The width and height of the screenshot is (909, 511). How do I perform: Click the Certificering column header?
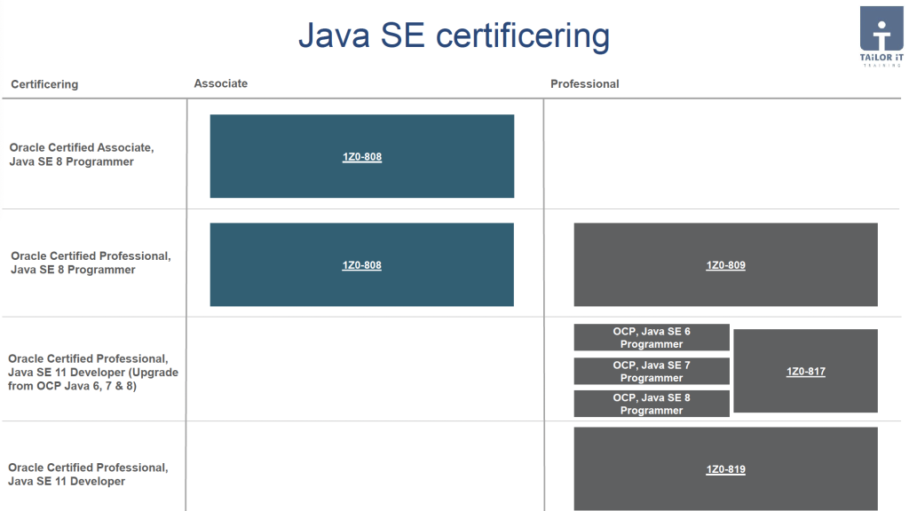pos(44,84)
